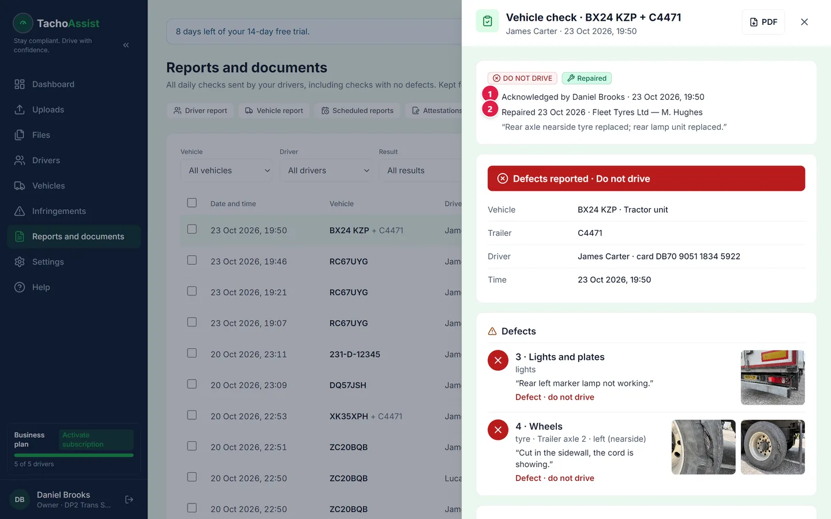Open the Help page
This screenshot has width=831, height=519.
74,287
